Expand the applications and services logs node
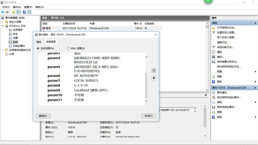258x145 pixels. pyautogui.click(x=2, y=50)
